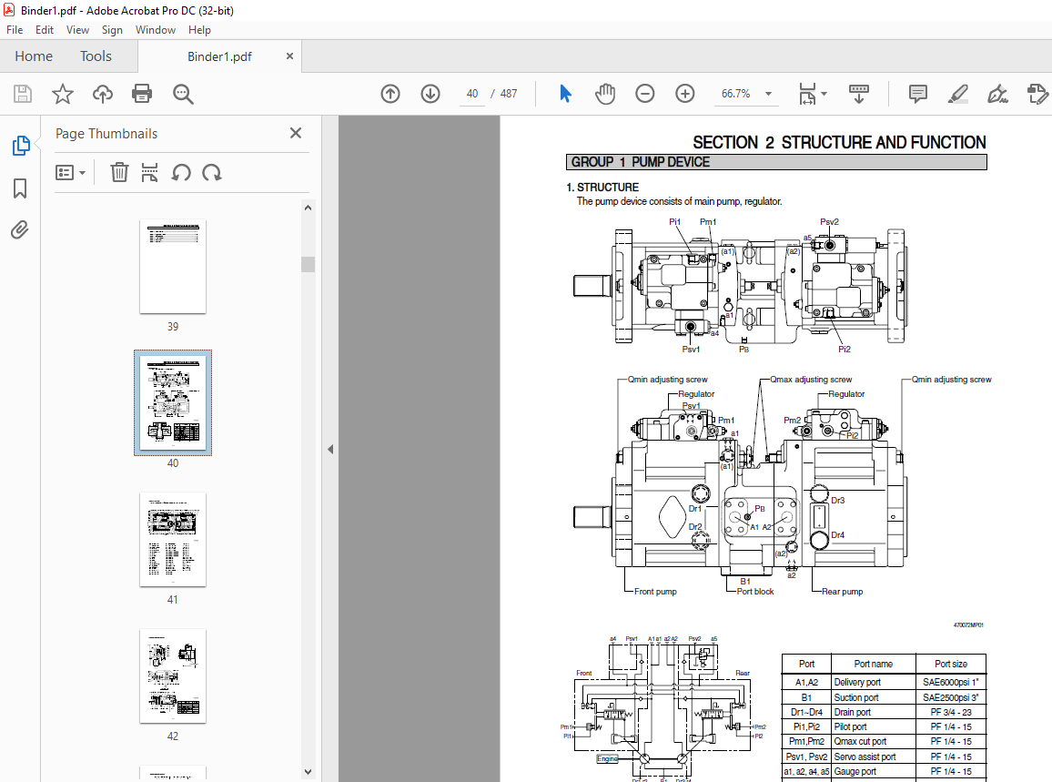Select page 41 thumbnail
Screen dimensions: 1052x782
[172, 540]
